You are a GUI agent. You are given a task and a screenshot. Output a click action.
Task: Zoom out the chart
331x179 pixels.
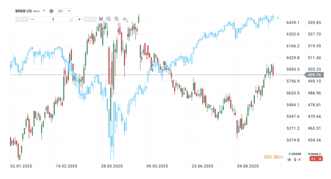tap(109, 19)
